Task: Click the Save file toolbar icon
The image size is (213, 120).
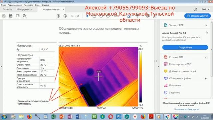Action: 4,16
